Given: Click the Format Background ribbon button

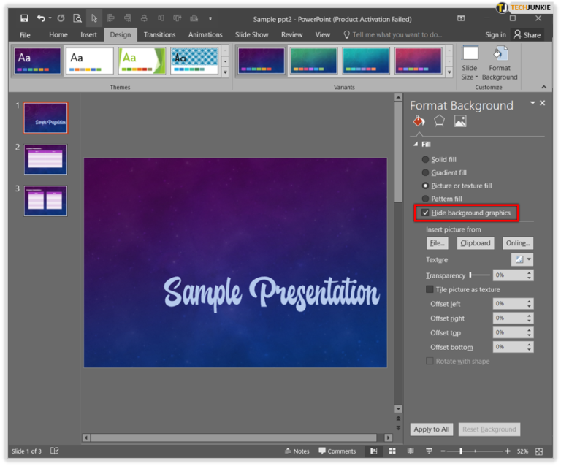Looking at the screenshot, I should pos(500,63).
